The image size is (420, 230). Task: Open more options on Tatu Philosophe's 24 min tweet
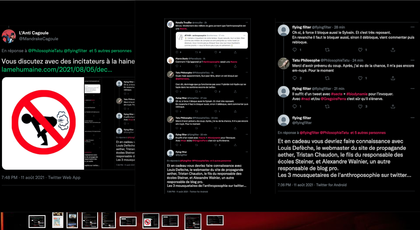click(x=412, y=60)
